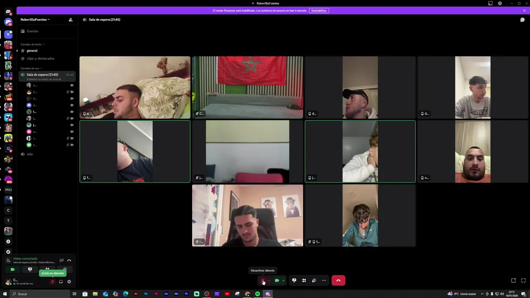Focus the Moroccan flag video tile

tap(248, 87)
